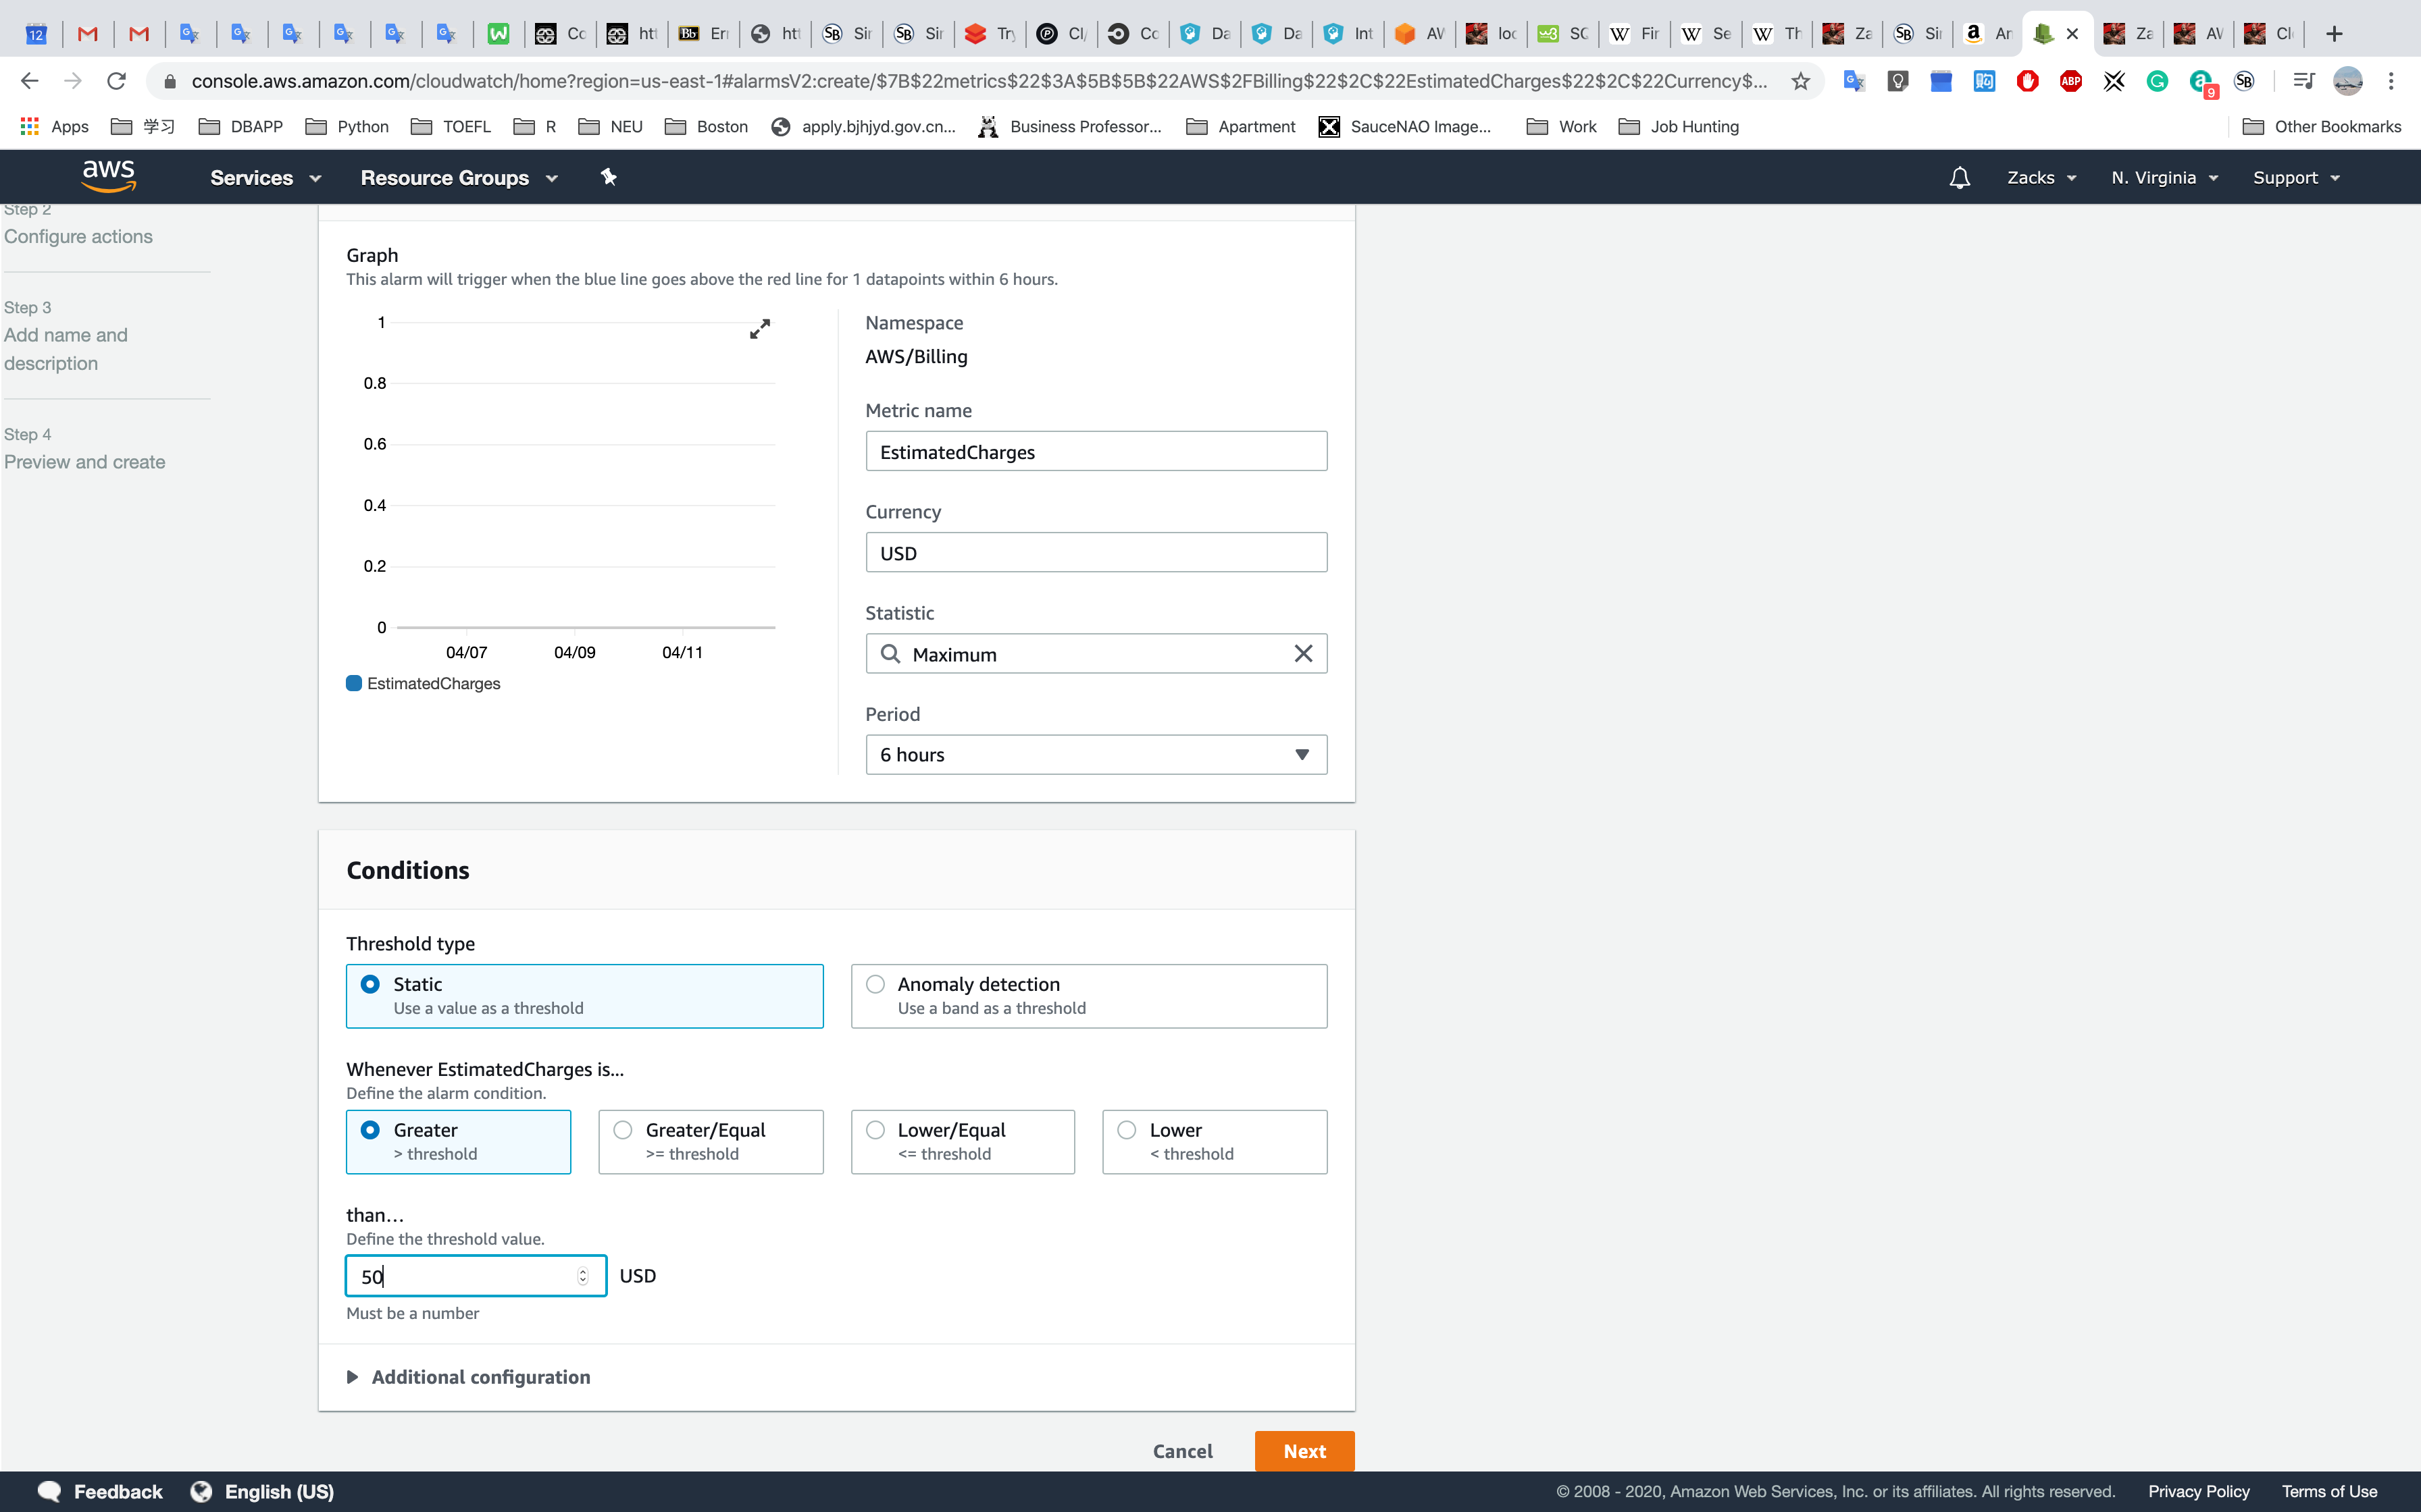Click the pin shortcut icon in navbar
This screenshot has width=2421, height=1512.
point(608,177)
